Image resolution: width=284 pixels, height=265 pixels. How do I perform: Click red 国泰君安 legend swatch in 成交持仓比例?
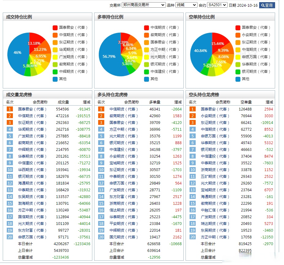tap(55, 28)
